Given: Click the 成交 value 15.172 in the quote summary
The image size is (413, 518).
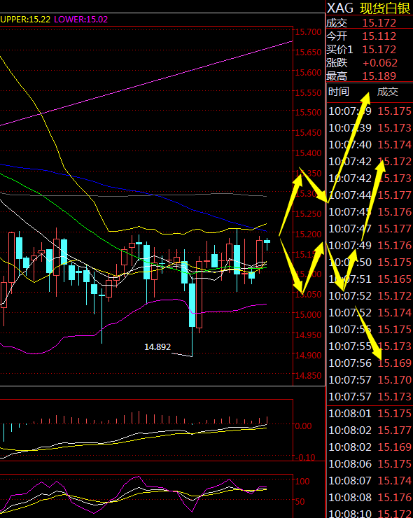Looking at the screenshot, I should point(379,23).
